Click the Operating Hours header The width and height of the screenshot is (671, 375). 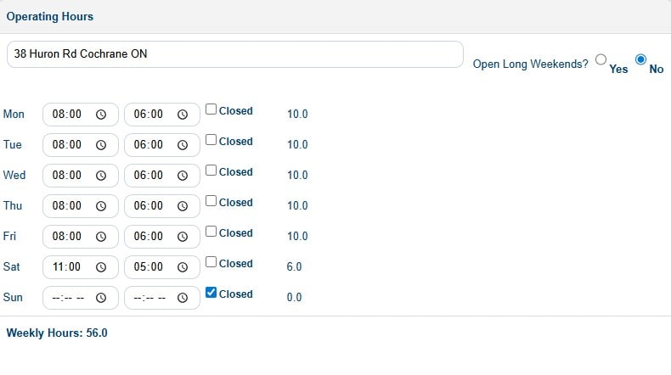(50, 17)
